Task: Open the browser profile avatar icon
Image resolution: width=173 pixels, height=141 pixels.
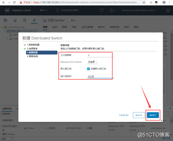Action: point(164,2)
